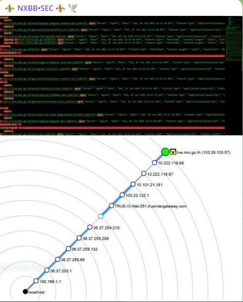The width and height of the screenshot is (243, 302).
Task: Select the 192.168.1.1 hop node
Action: tap(36, 281)
